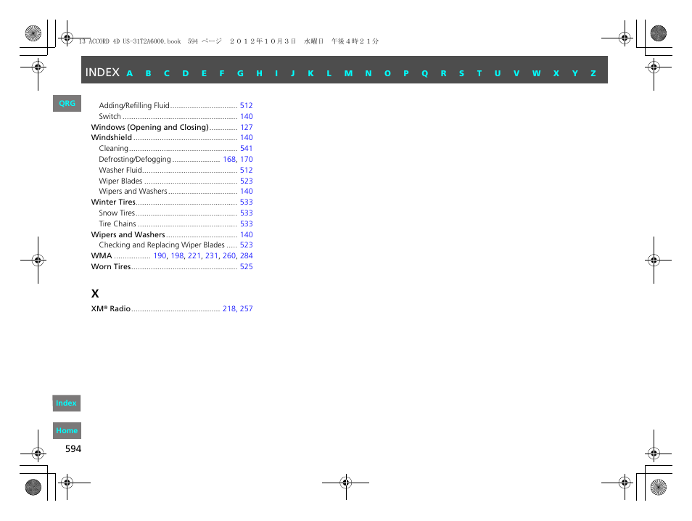This screenshot has height=521, width=692.
Task: Jump to index letter K
Action: point(310,73)
